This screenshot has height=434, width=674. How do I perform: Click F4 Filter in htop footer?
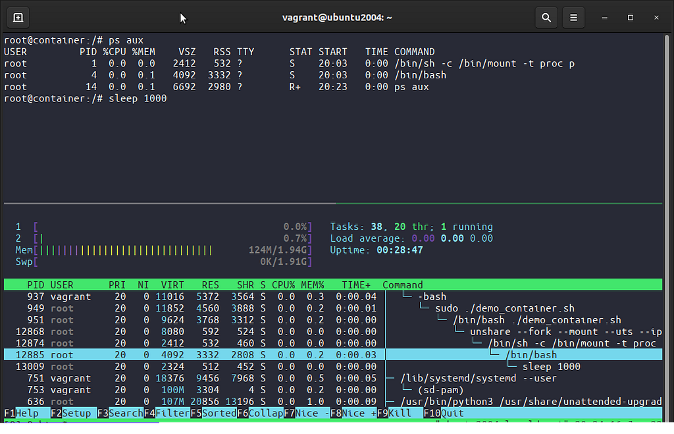click(167, 414)
